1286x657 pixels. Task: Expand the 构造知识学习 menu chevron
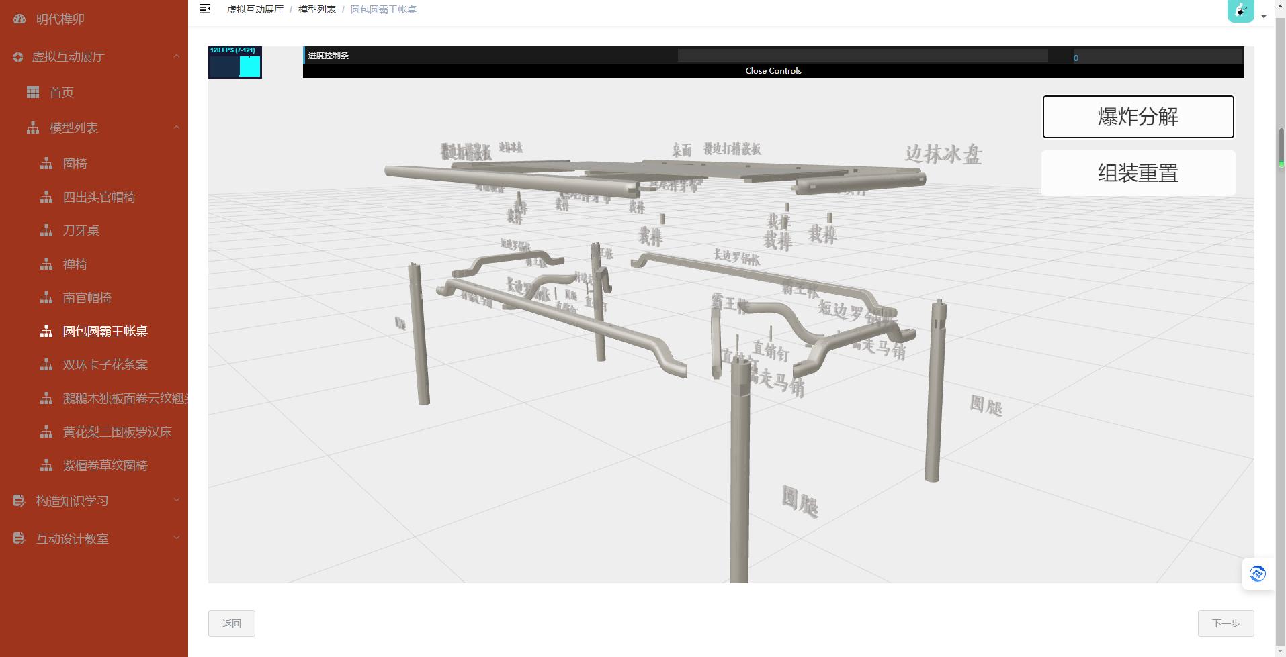click(x=176, y=501)
